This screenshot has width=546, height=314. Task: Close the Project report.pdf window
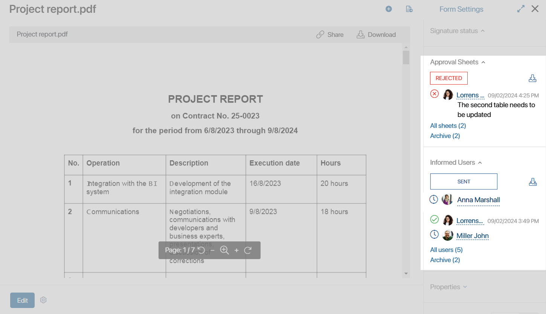tap(535, 9)
